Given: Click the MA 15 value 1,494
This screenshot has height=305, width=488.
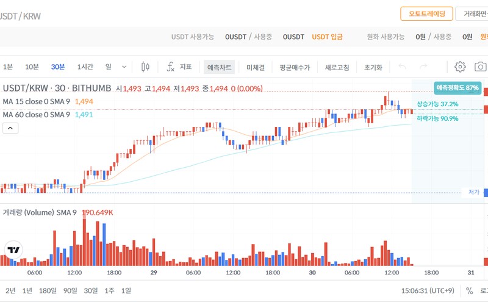Looking at the screenshot, I should coord(84,101).
